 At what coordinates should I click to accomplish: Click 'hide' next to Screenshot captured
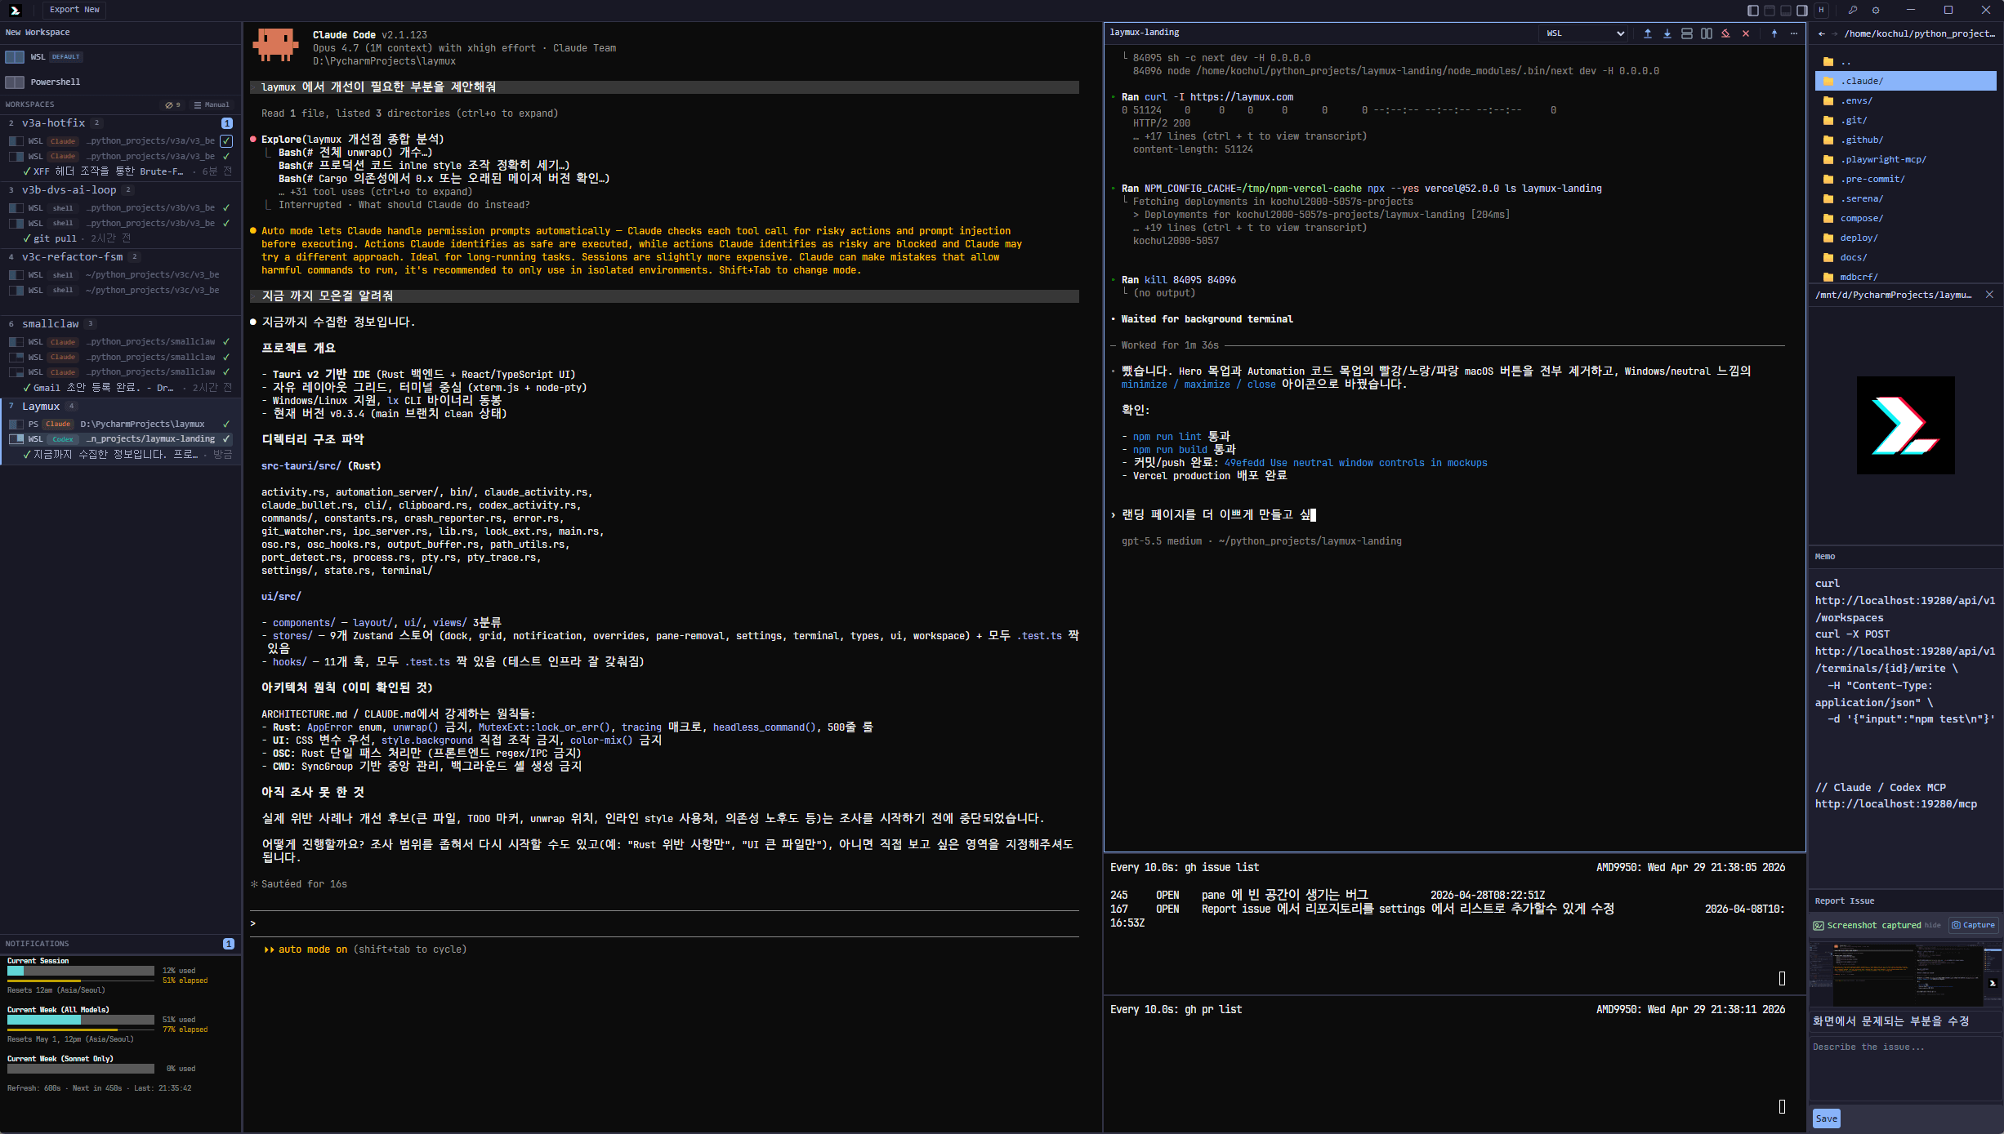point(1932,925)
